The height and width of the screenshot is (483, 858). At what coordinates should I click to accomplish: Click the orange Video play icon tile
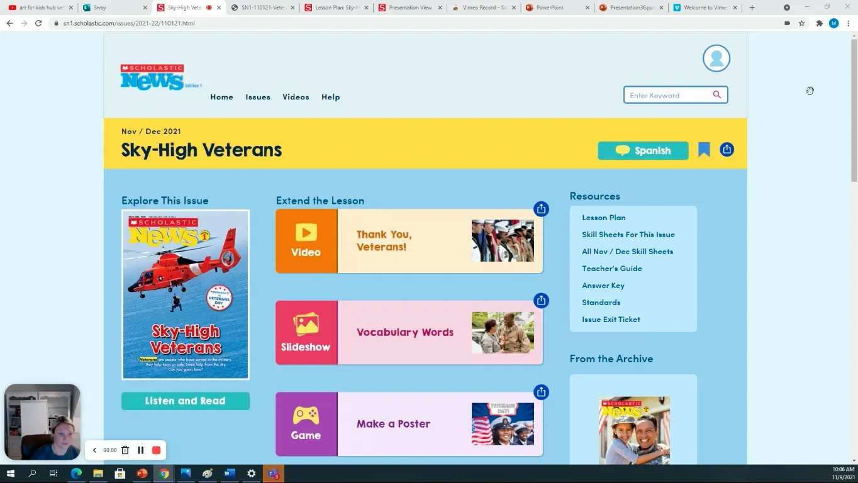click(x=306, y=241)
